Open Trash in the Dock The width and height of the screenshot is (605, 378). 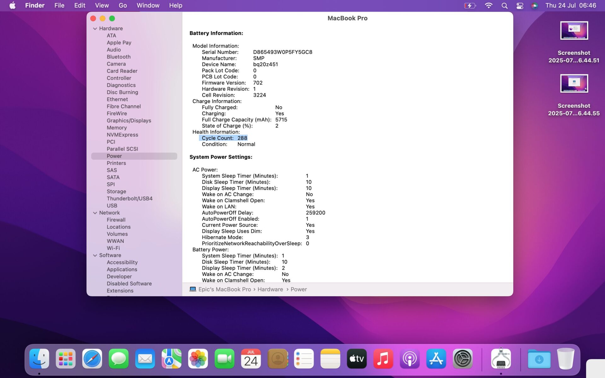(x=566, y=358)
